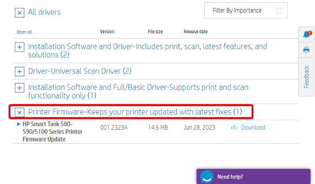Expand Driver-Universal Scan Driver plus icon

tap(19, 71)
